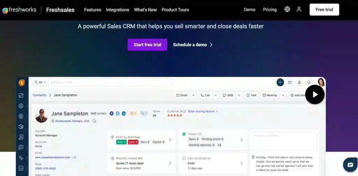Open the All search filter dropdown
358x176 pixels.
pos(41,82)
